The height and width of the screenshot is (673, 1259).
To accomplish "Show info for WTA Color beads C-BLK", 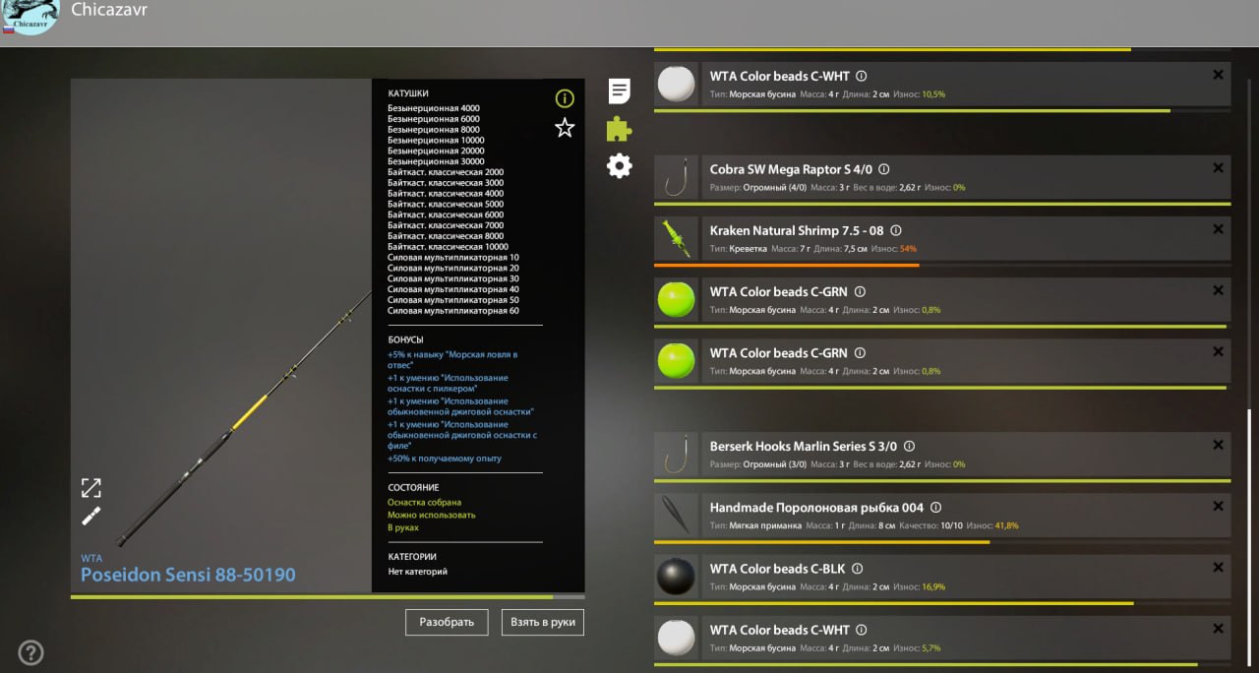I will coord(858,569).
